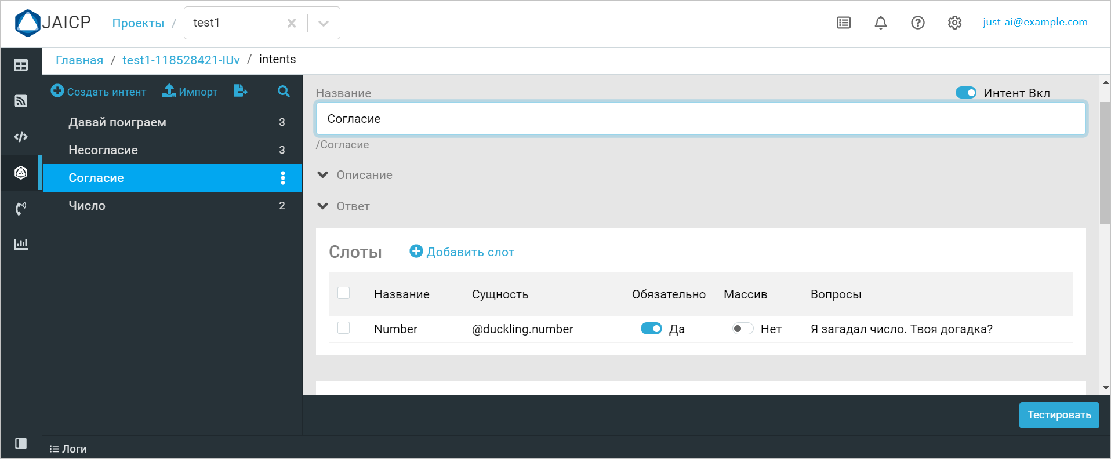Click Создать интент
Screen dimensions: 1111x459
pos(99,92)
